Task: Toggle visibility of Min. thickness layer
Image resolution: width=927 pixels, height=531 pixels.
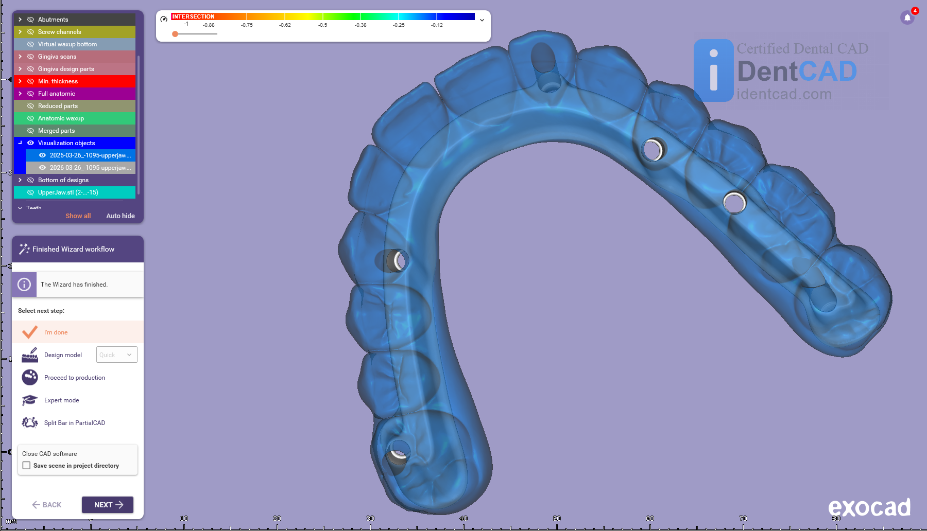Action: (x=30, y=81)
